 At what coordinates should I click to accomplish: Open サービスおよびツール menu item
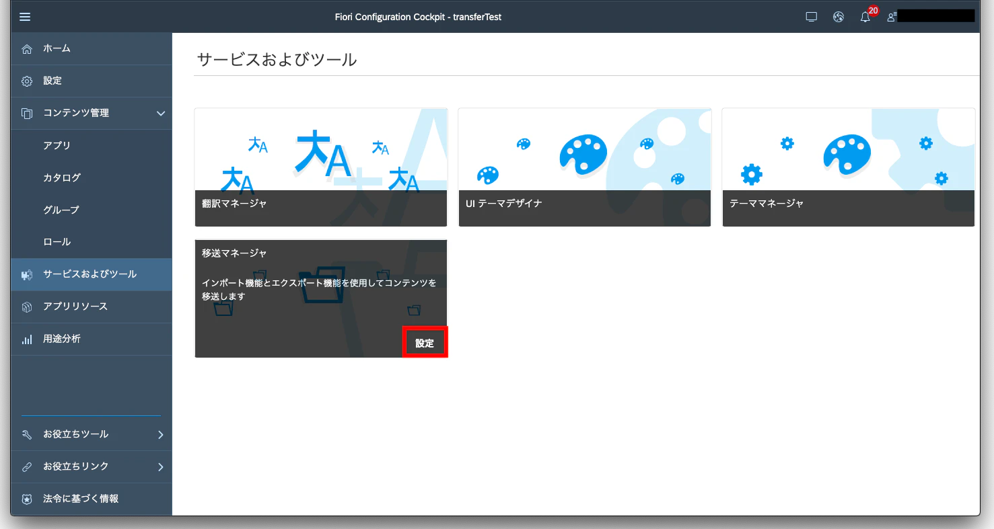click(x=92, y=275)
